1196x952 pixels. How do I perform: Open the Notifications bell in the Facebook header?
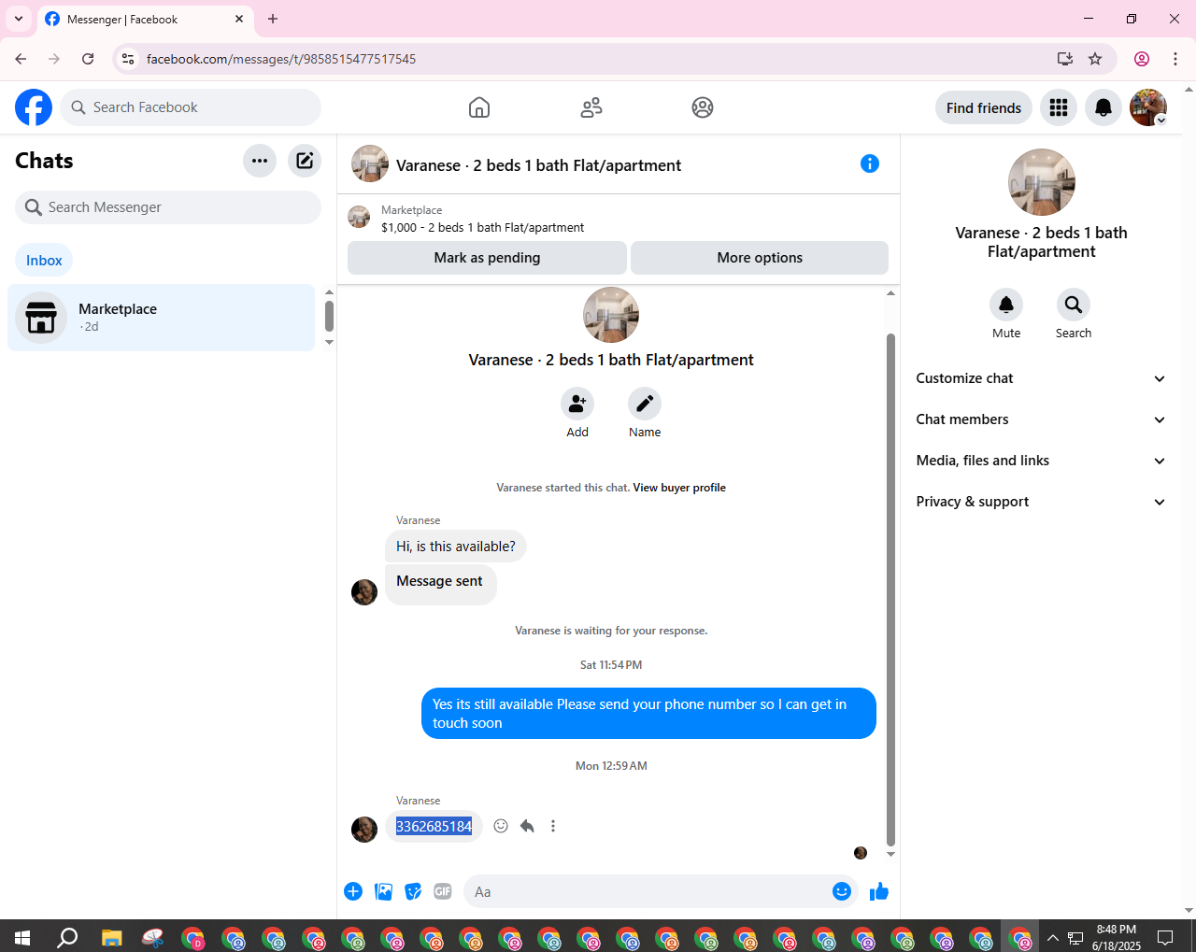(x=1103, y=107)
